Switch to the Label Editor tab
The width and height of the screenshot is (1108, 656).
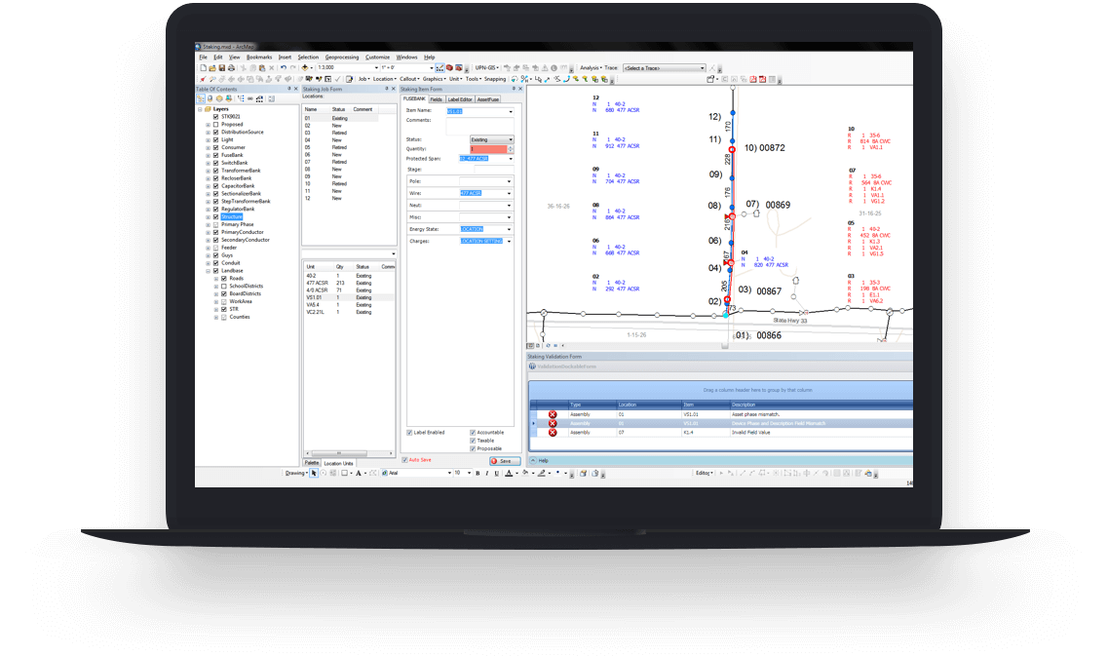point(460,99)
